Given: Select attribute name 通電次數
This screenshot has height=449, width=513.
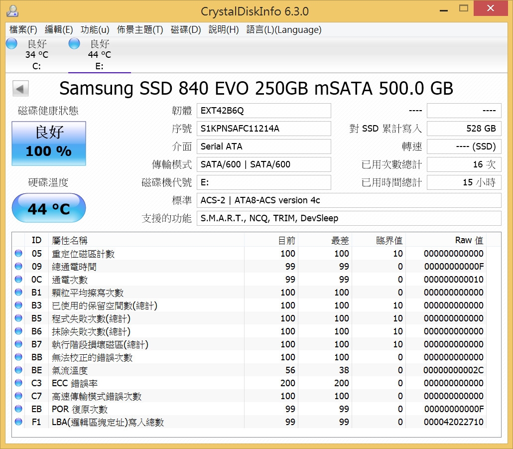Looking at the screenshot, I should tap(70, 280).
